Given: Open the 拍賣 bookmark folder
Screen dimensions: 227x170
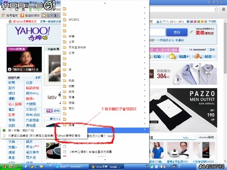Looking at the screenshot, I should pyautogui.click(x=105, y=81).
